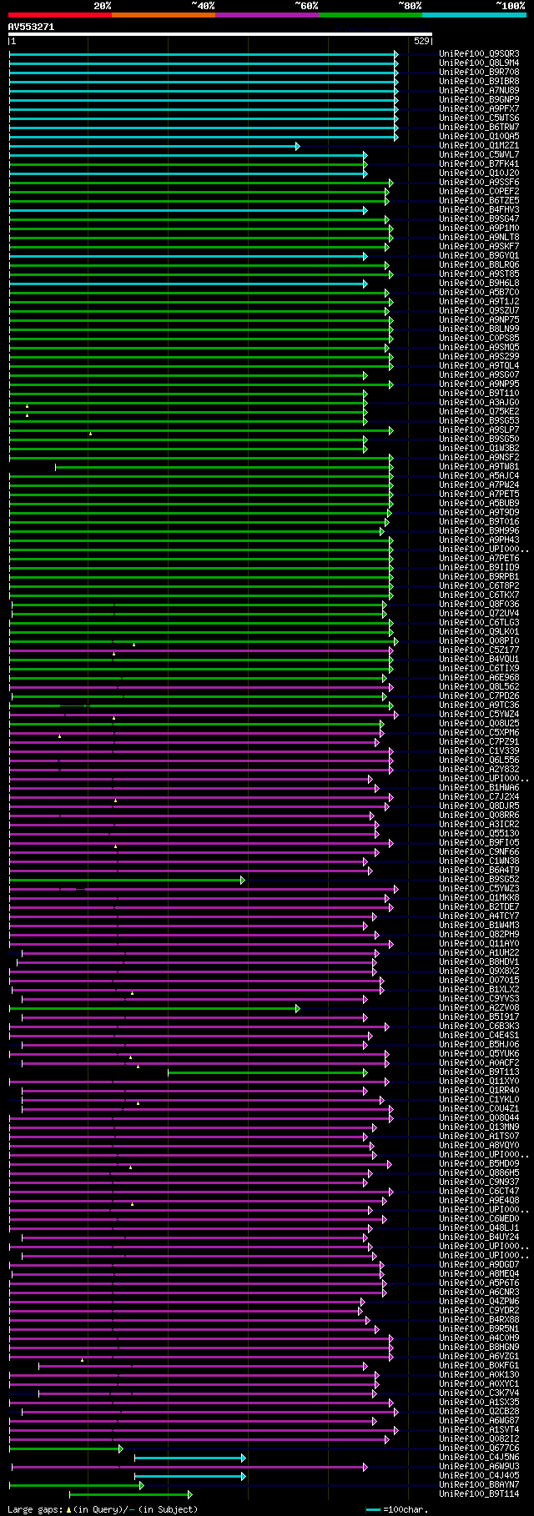Viewport: 534px width, 1516px height.
Task: Open hit UniRef100_C5Z177
Action: coord(479,650)
